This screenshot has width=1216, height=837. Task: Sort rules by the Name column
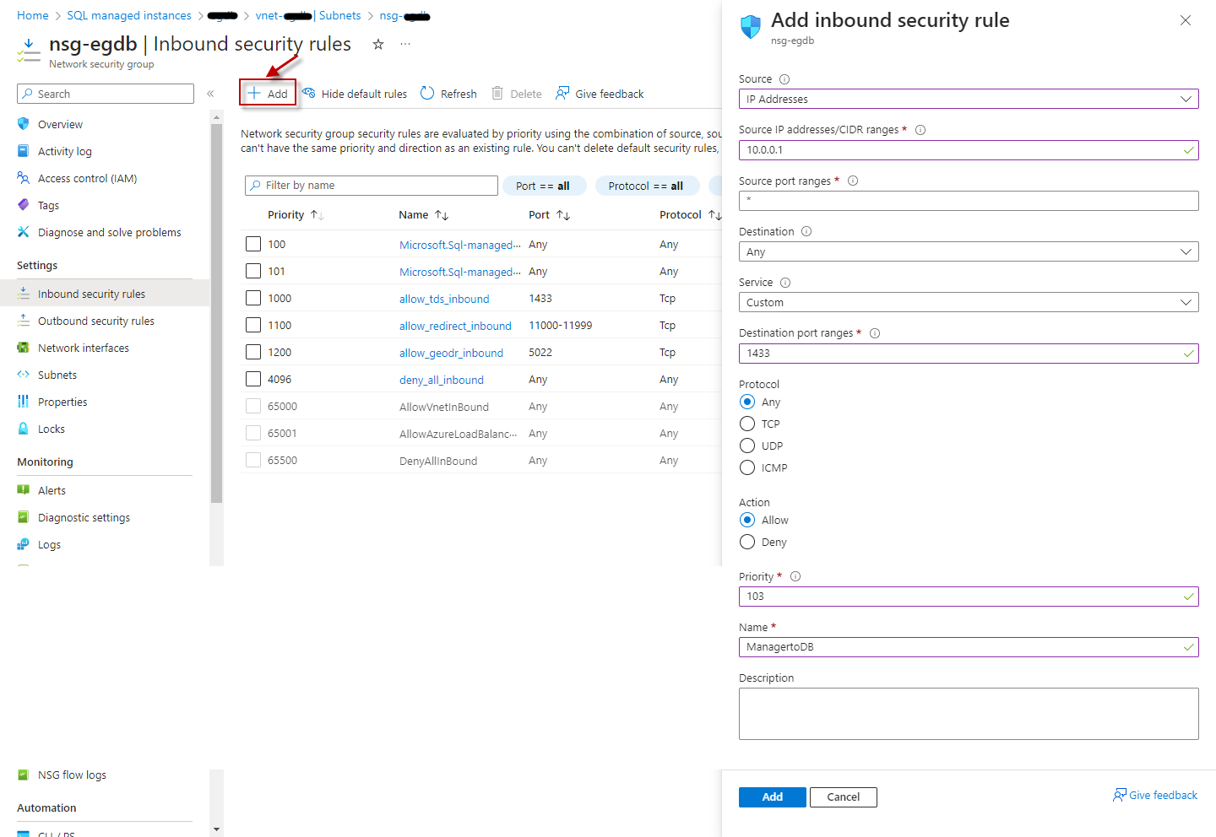pyautogui.click(x=423, y=215)
